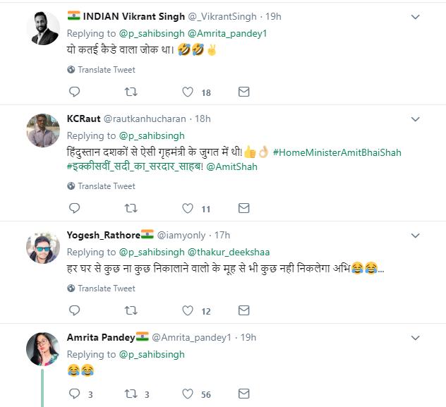Like Amrita Pandey's tweet with 56 likes
This screenshot has height=407, width=446.
(x=188, y=395)
